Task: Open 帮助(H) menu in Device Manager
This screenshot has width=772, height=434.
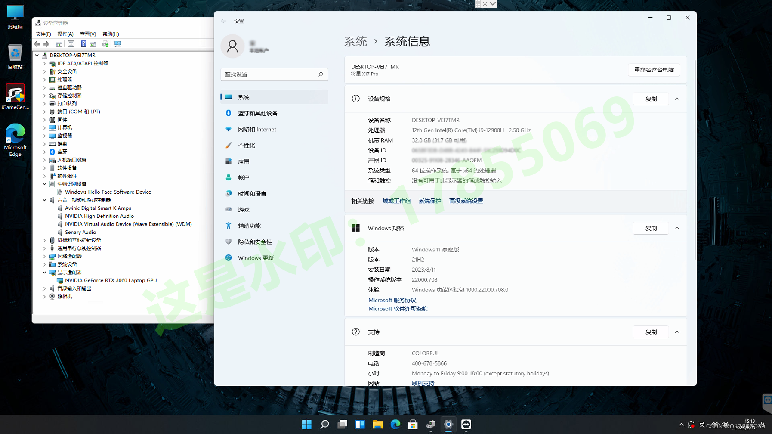Action: [x=111, y=34]
